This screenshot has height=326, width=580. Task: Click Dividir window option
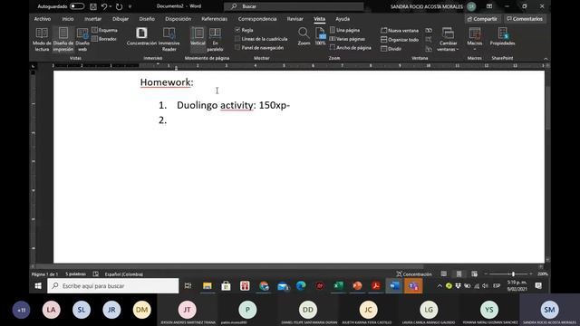pos(391,48)
